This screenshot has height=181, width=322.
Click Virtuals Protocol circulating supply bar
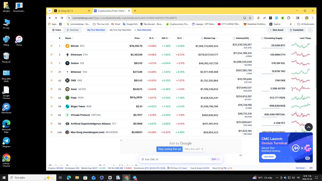pos(273,117)
